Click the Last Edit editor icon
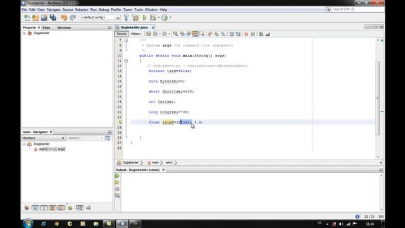405x228 pixels. (149, 34)
